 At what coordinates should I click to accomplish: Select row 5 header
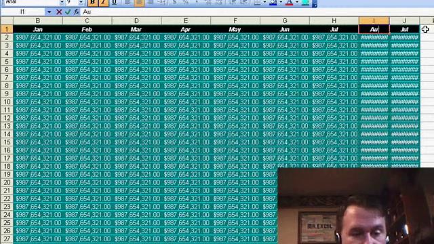[7, 62]
